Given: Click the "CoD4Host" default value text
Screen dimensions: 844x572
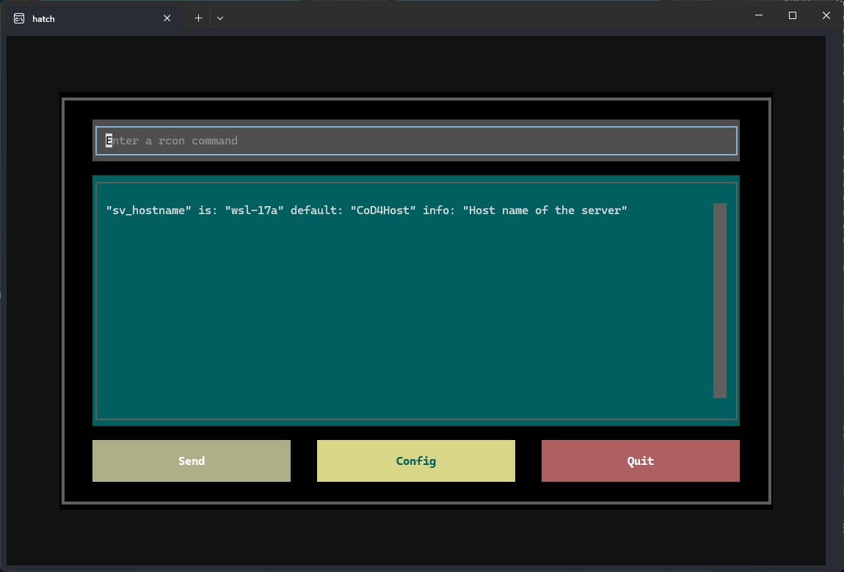Looking at the screenshot, I should pyautogui.click(x=383, y=210).
